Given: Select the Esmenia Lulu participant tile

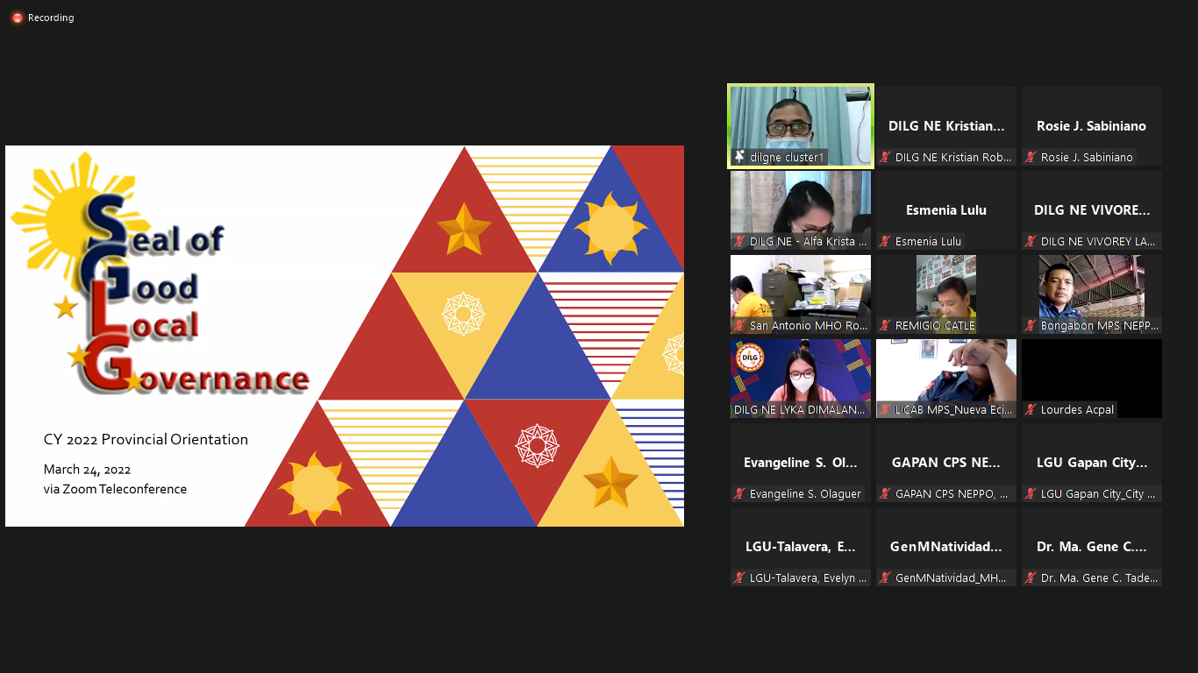Looking at the screenshot, I should pos(946,210).
